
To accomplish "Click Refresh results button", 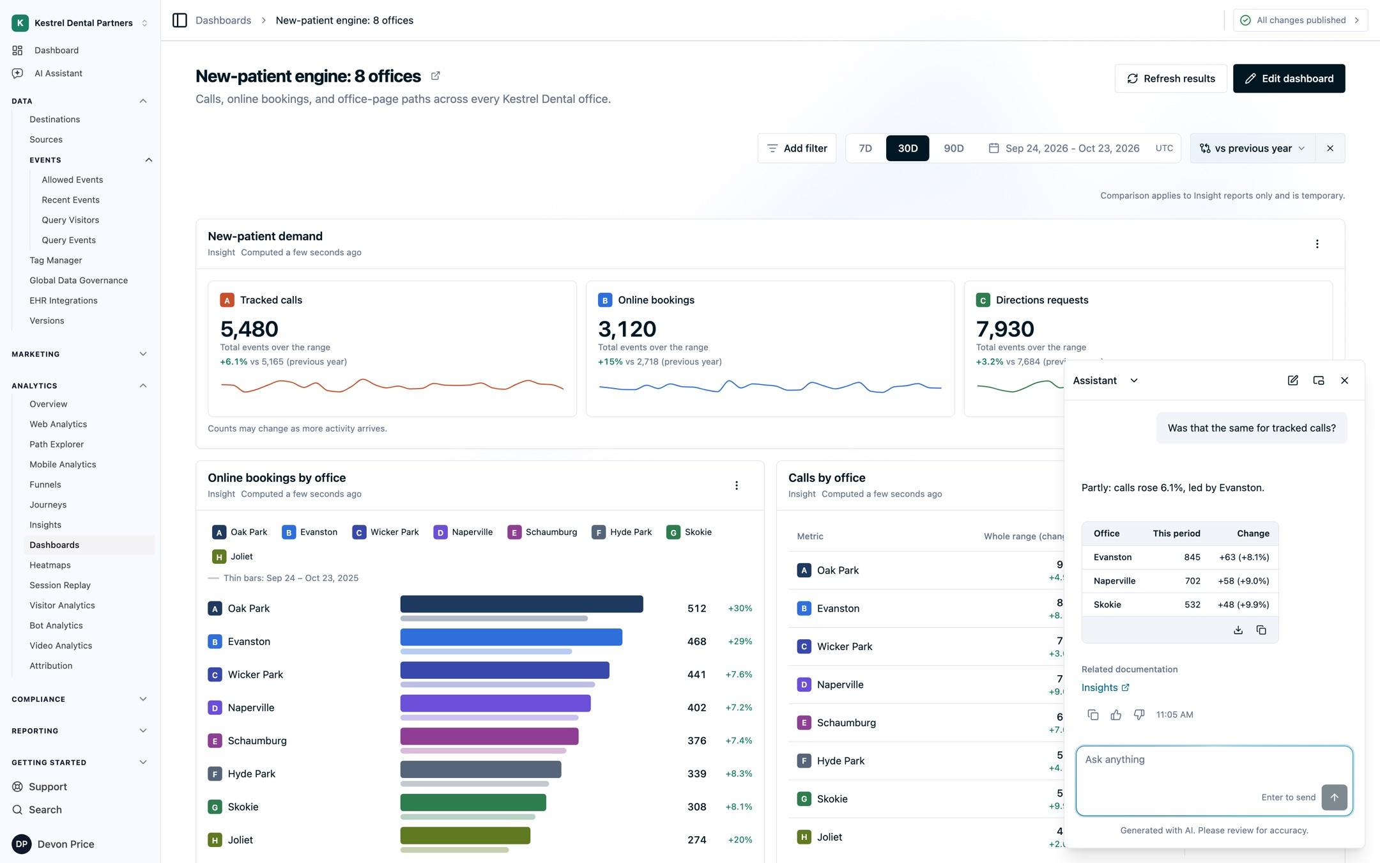I will coord(1170,79).
